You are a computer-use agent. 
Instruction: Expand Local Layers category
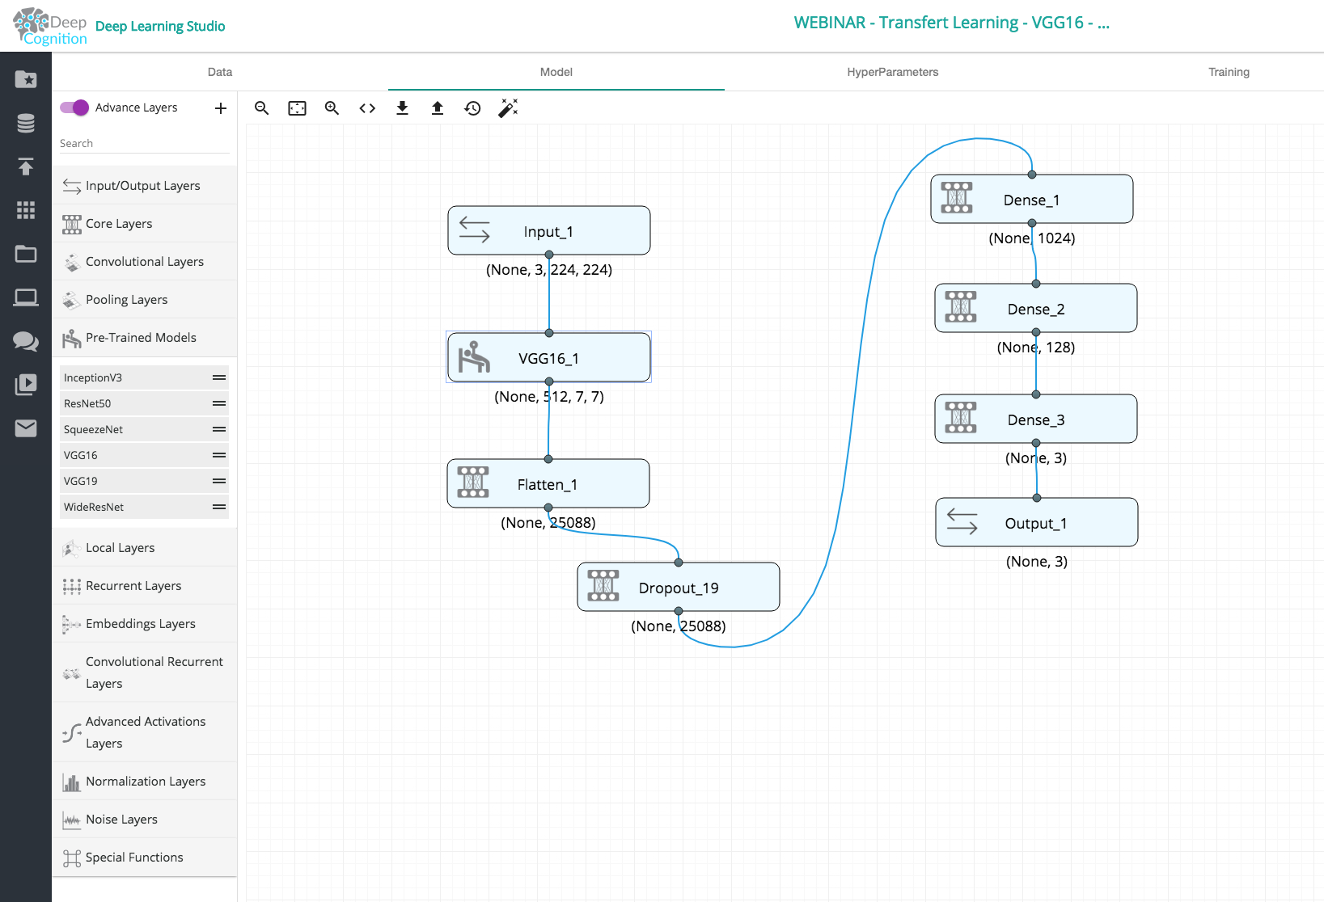(145, 548)
